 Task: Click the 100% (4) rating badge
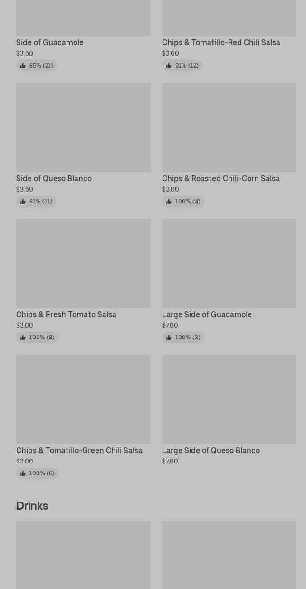183,202
